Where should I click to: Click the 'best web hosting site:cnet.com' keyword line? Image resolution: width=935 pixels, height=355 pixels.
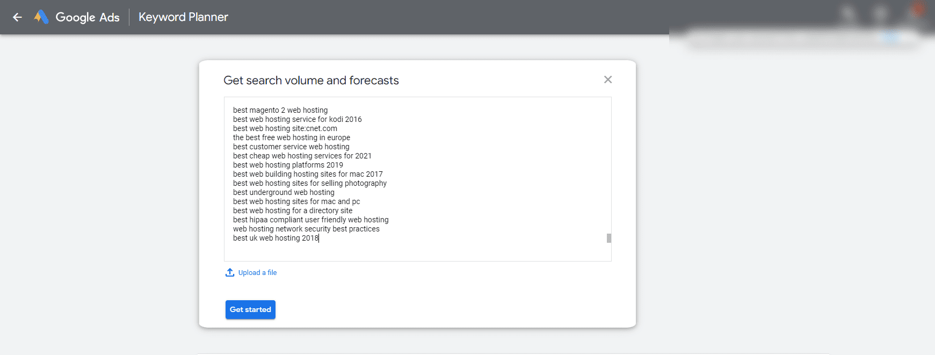tap(285, 128)
